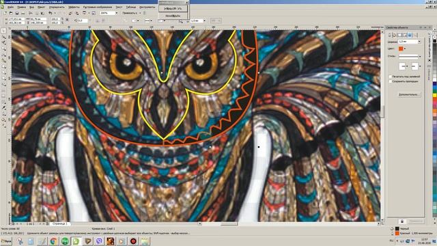The height and width of the screenshot is (246, 437).
Task: Open the Растровые изображения menu
Action: [97, 7]
